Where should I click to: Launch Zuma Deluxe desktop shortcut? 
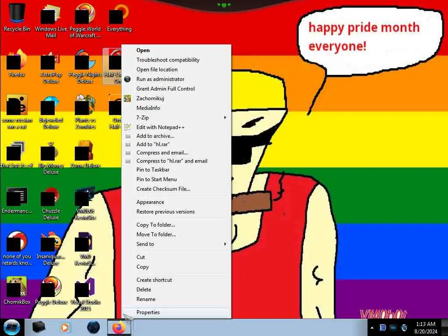click(85, 154)
